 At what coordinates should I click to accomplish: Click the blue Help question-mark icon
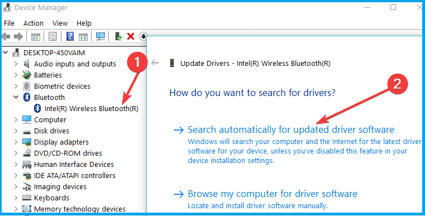[x=70, y=36]
